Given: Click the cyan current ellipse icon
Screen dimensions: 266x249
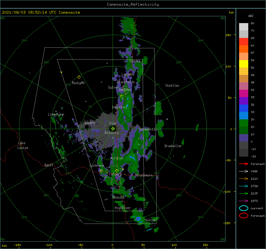Looking at the screenshot, I should point(244,208).
